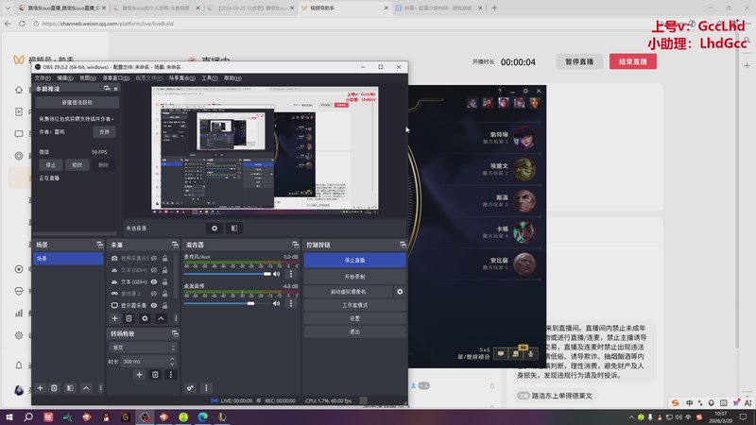Click the 开始录制 button
The width and height of the screenshot is (756, 425).
coord(354,277)
